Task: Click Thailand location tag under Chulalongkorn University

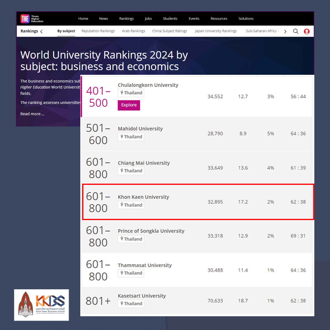Action: (x=131, y=93)
